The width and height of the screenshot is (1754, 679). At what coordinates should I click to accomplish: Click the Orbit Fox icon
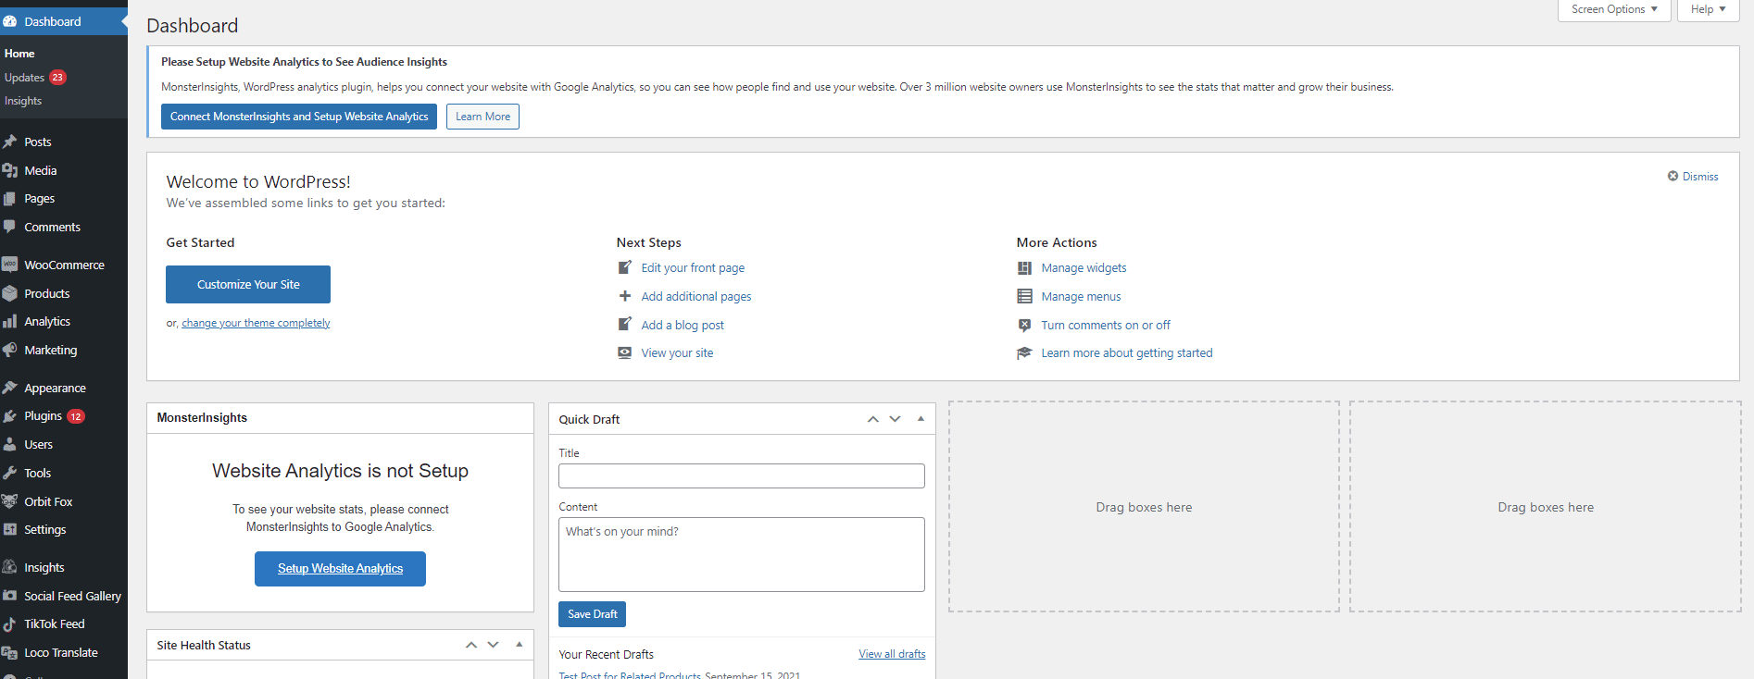[x=10, y=501]
